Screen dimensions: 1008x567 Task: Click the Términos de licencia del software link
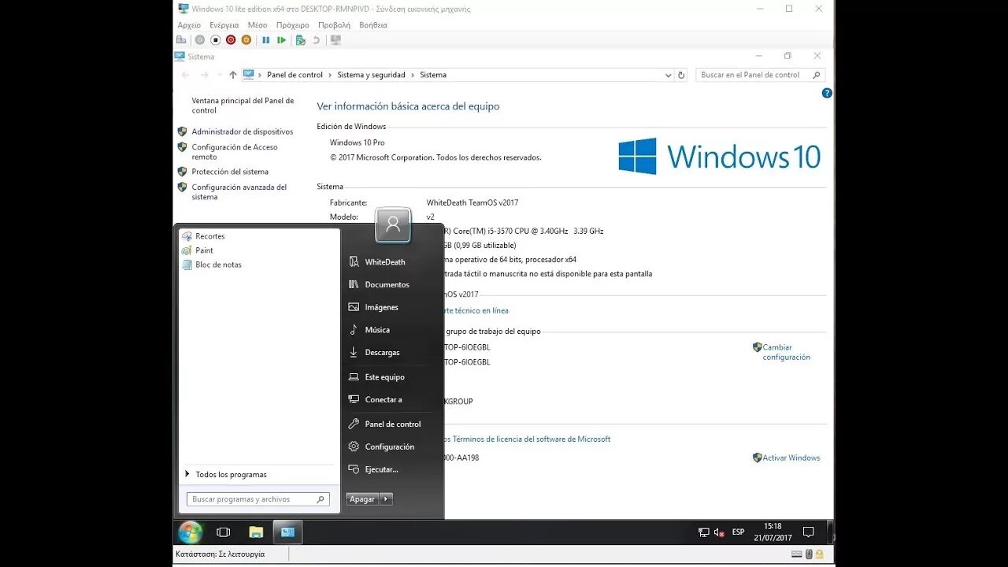(526, 439)
